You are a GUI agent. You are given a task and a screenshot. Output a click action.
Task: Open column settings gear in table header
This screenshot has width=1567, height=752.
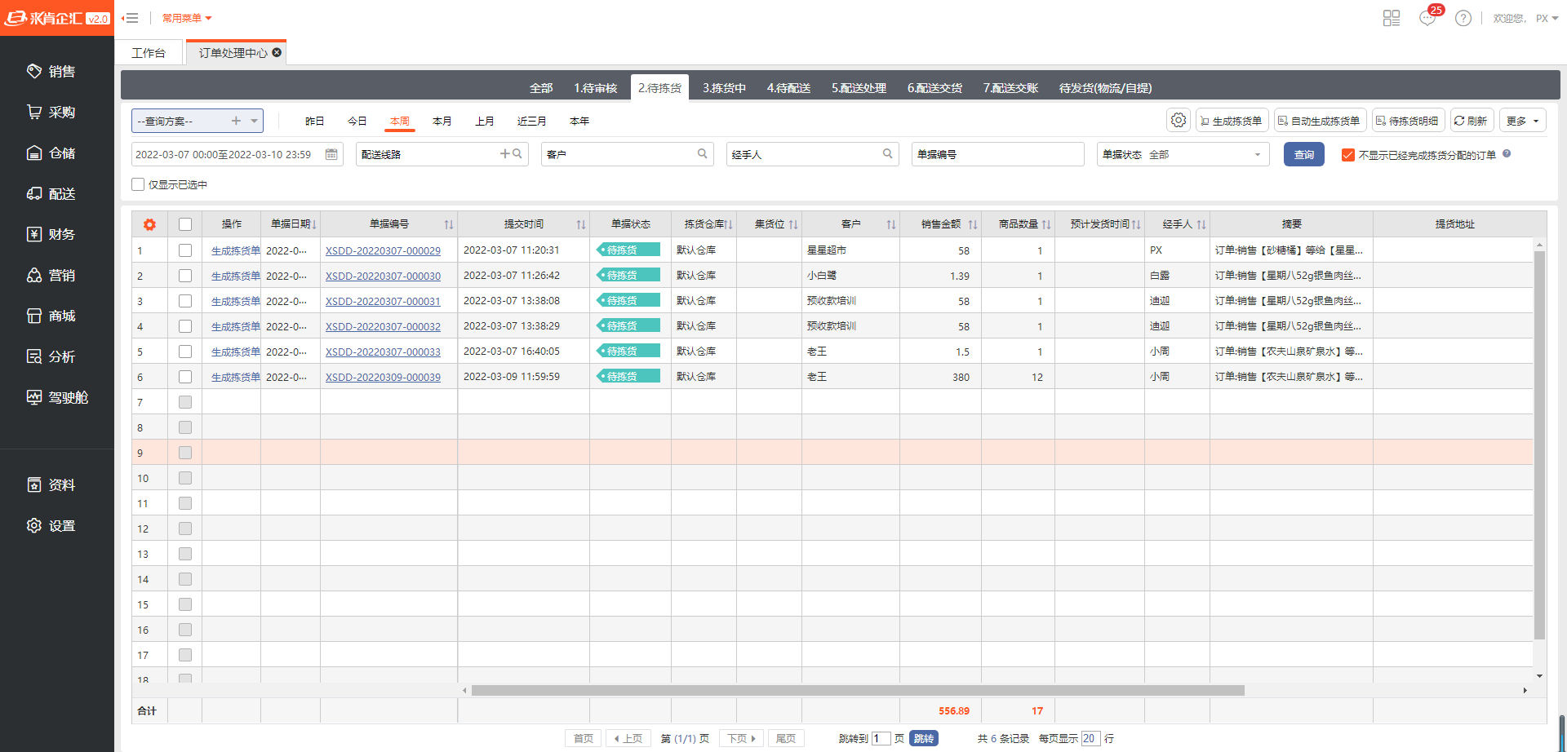click(149, 224)
